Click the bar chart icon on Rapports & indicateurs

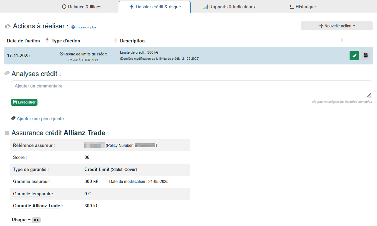(205, 6)
